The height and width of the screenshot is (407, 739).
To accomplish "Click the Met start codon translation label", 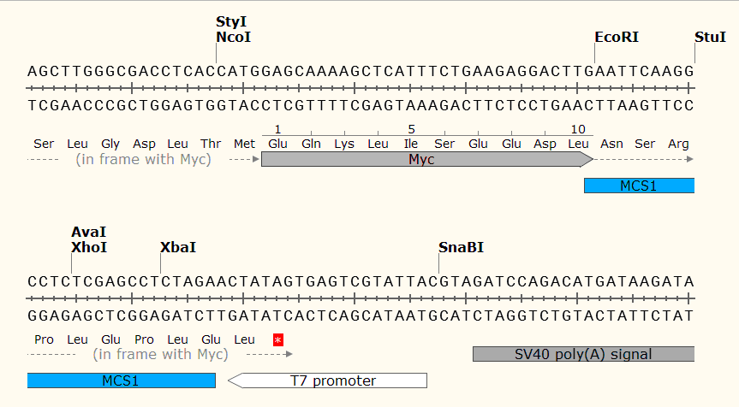I will pyautogui.click(x=244, y=144).
